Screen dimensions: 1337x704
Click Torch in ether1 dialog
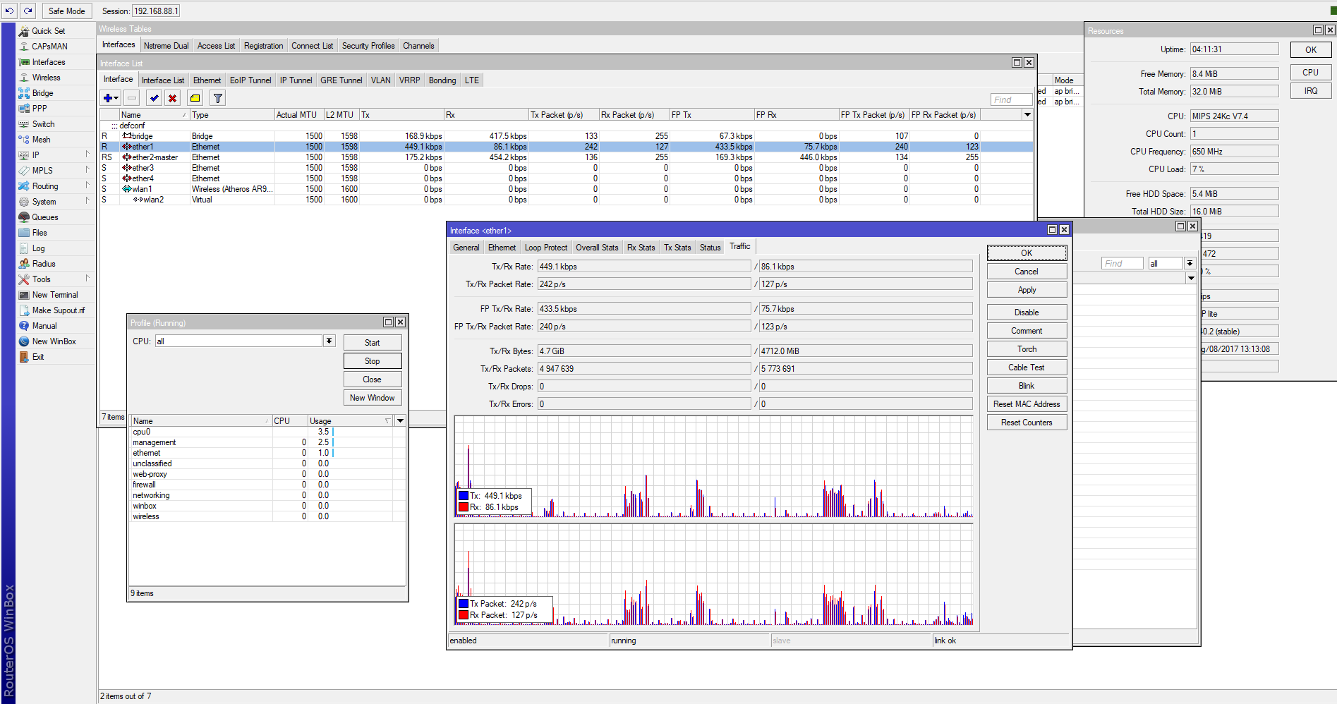(1027, 349)
